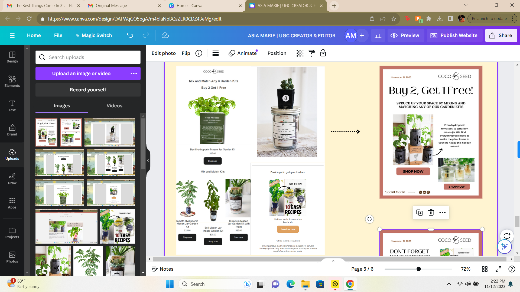Open the Projects sidebar panel
This screenshot has width=520, height=292.
pyautogui.click(x=12, y=233)
